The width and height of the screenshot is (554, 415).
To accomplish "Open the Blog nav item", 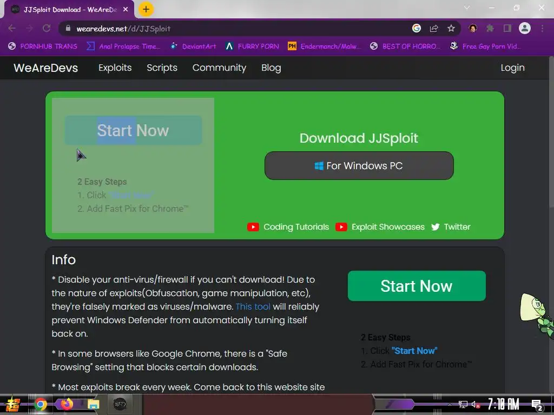I will pos(271,68).
